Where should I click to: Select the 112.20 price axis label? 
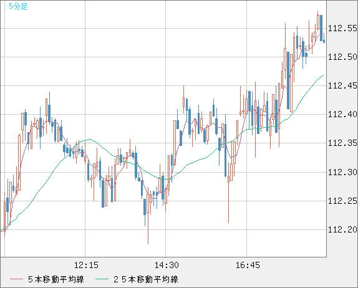click(342, 229)
